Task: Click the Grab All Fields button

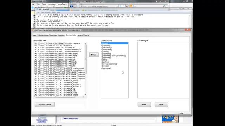Action: point(45,104)
